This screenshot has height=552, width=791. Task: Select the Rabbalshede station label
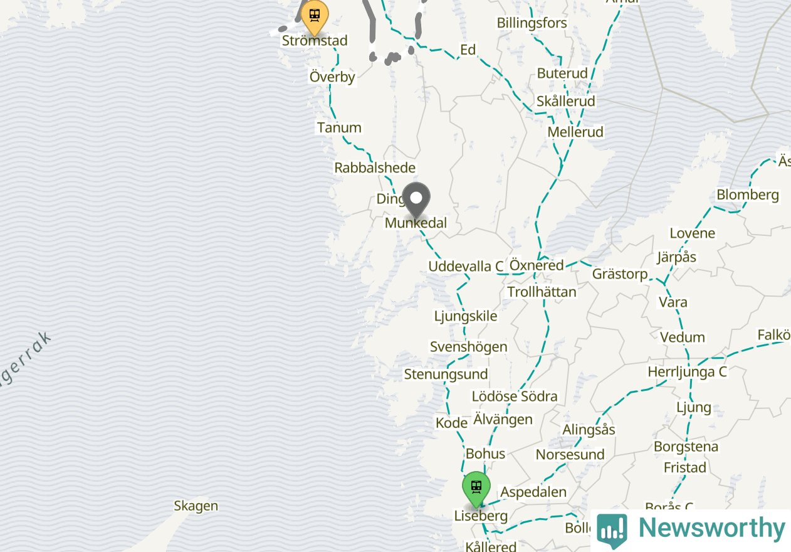[375, 168]
